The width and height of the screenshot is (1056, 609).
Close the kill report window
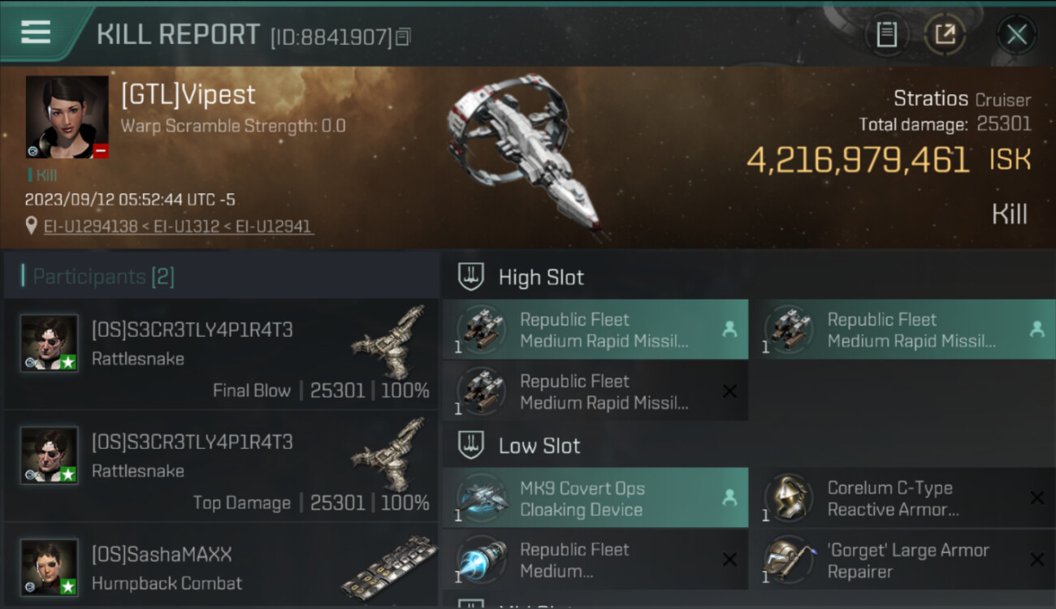pyautogui.click(x=1016, y=34)
